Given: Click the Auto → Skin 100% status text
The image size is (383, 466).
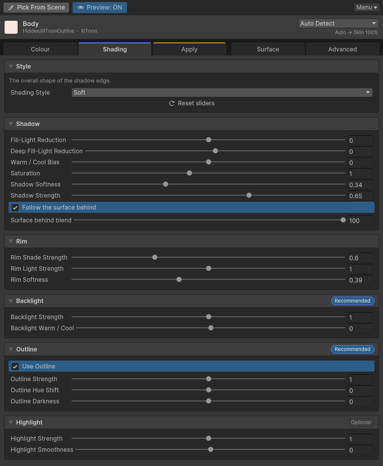Looking at the screenshot, I should (356, 32).
